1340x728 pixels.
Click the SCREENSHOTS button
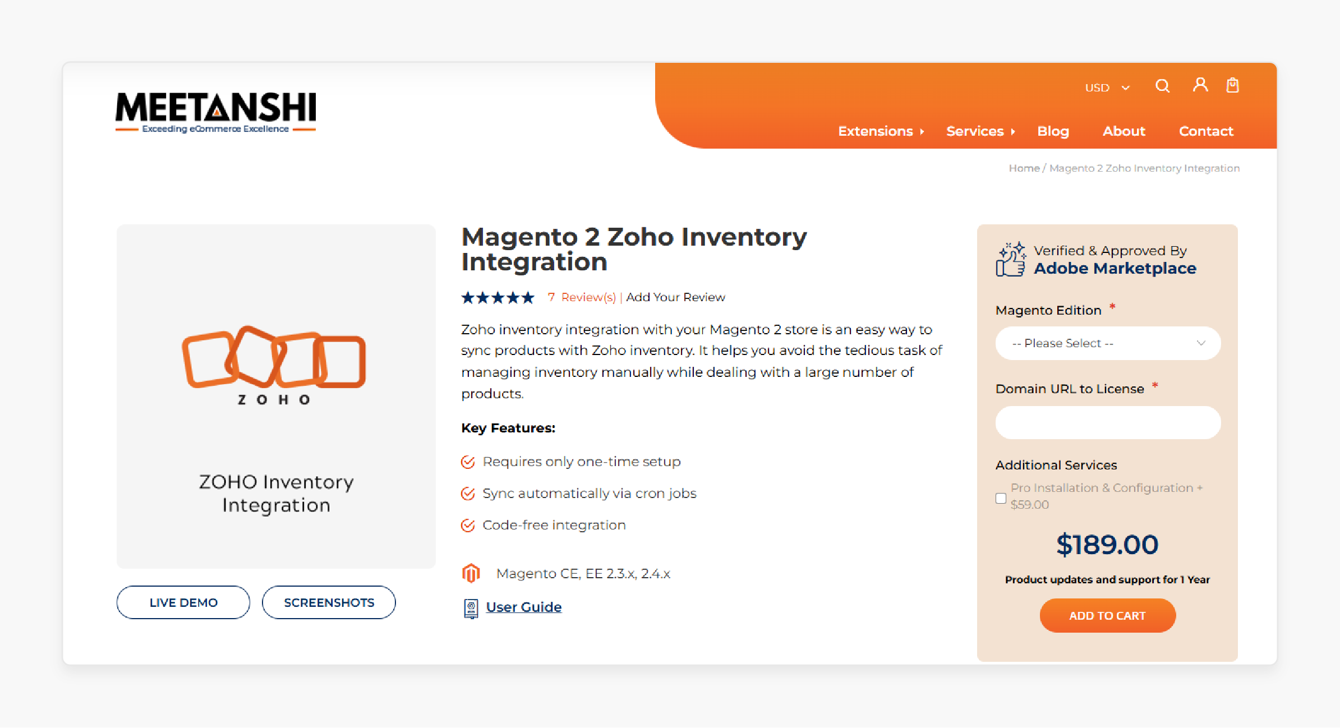(329, 602)
